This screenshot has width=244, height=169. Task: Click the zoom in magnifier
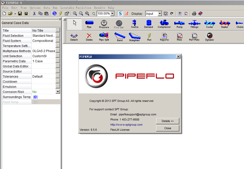click(x=75, y=14)
